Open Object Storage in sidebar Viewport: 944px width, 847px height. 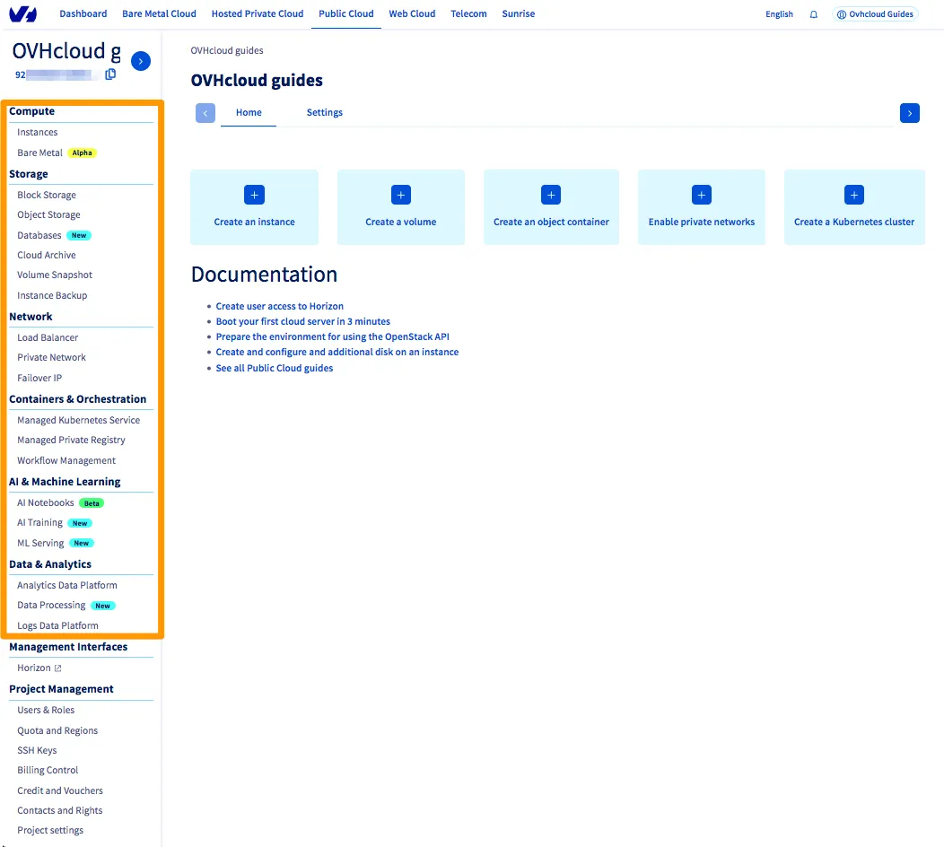[x=48, y=215]
